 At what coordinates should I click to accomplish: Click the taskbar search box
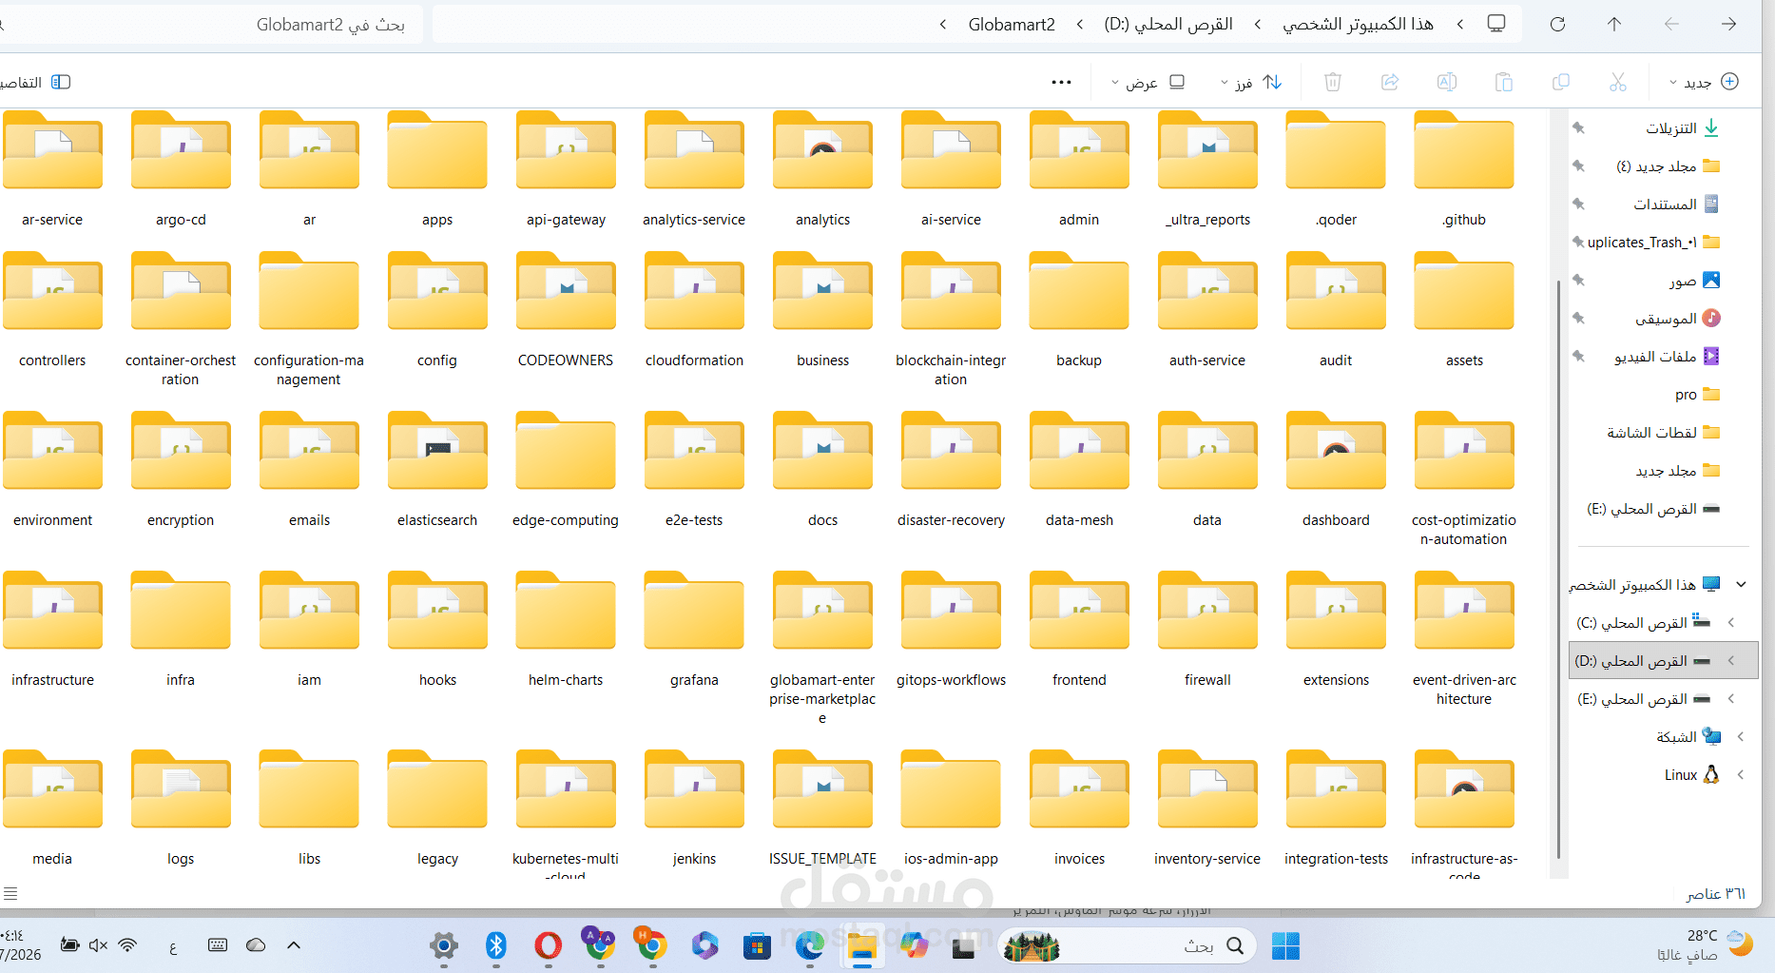coord(1128,945)
